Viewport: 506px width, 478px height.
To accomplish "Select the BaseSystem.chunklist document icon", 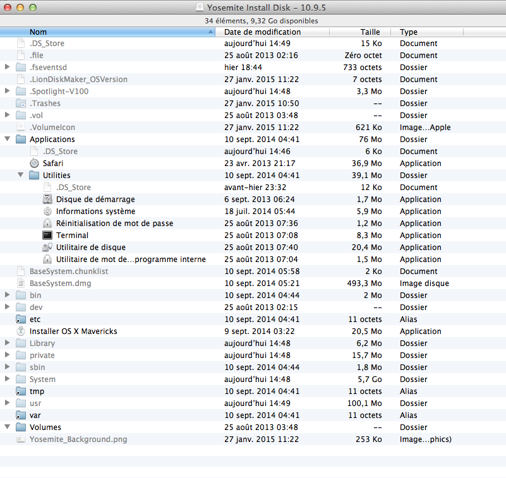I will [21, 272].
